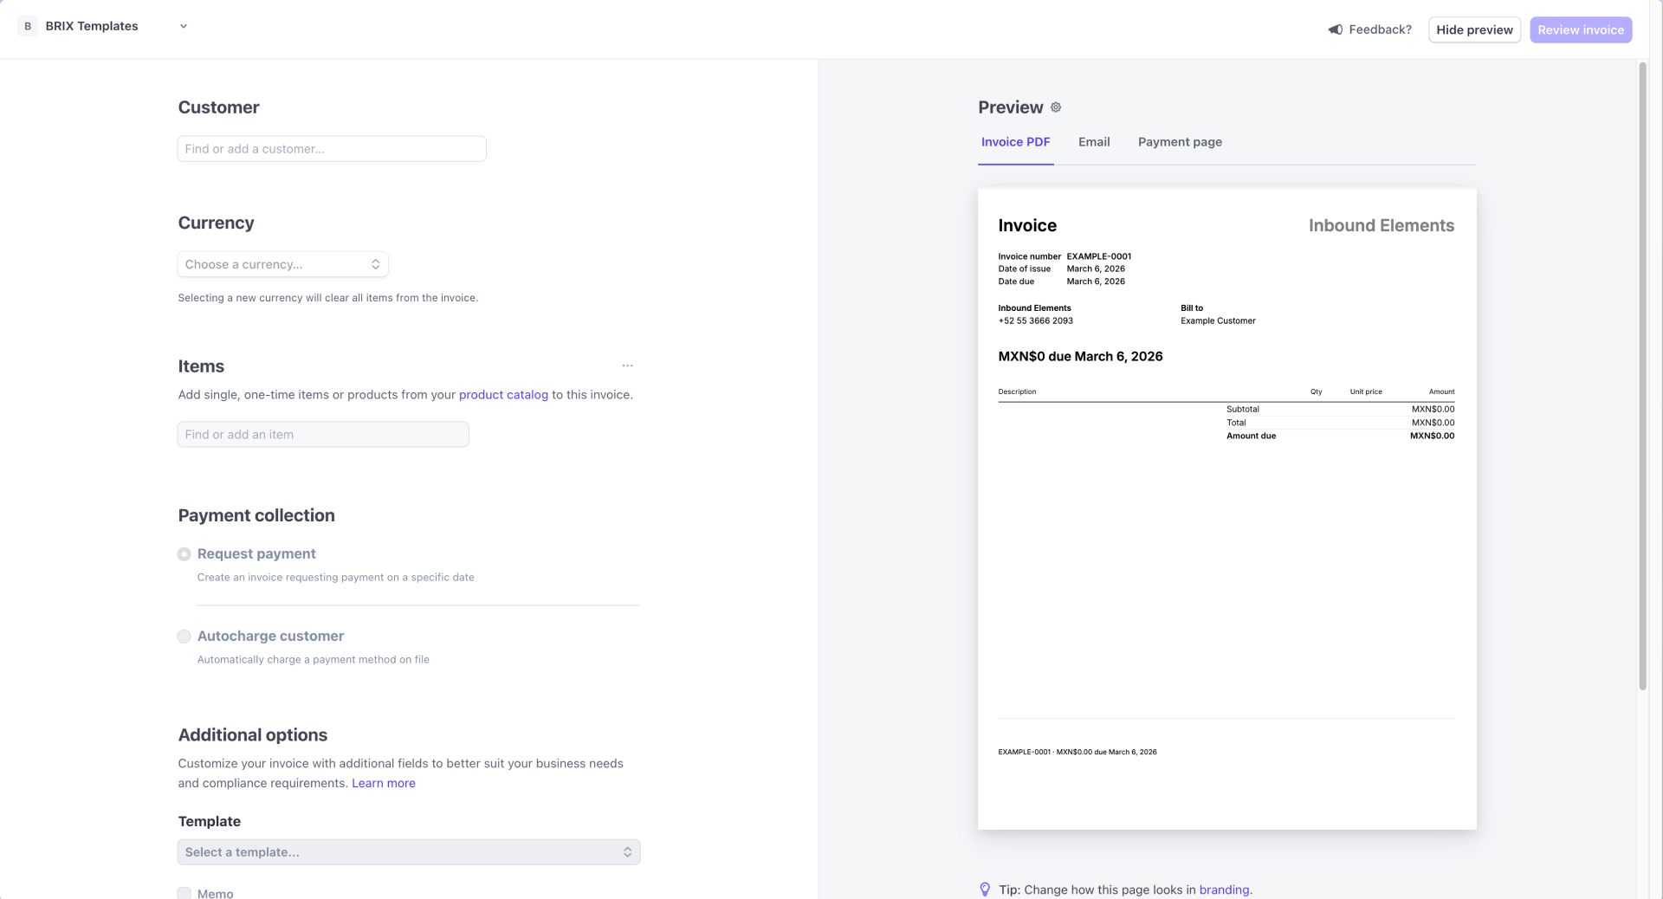Focus the Find or add an item field

pyautogui.click(x=323, y=435)
